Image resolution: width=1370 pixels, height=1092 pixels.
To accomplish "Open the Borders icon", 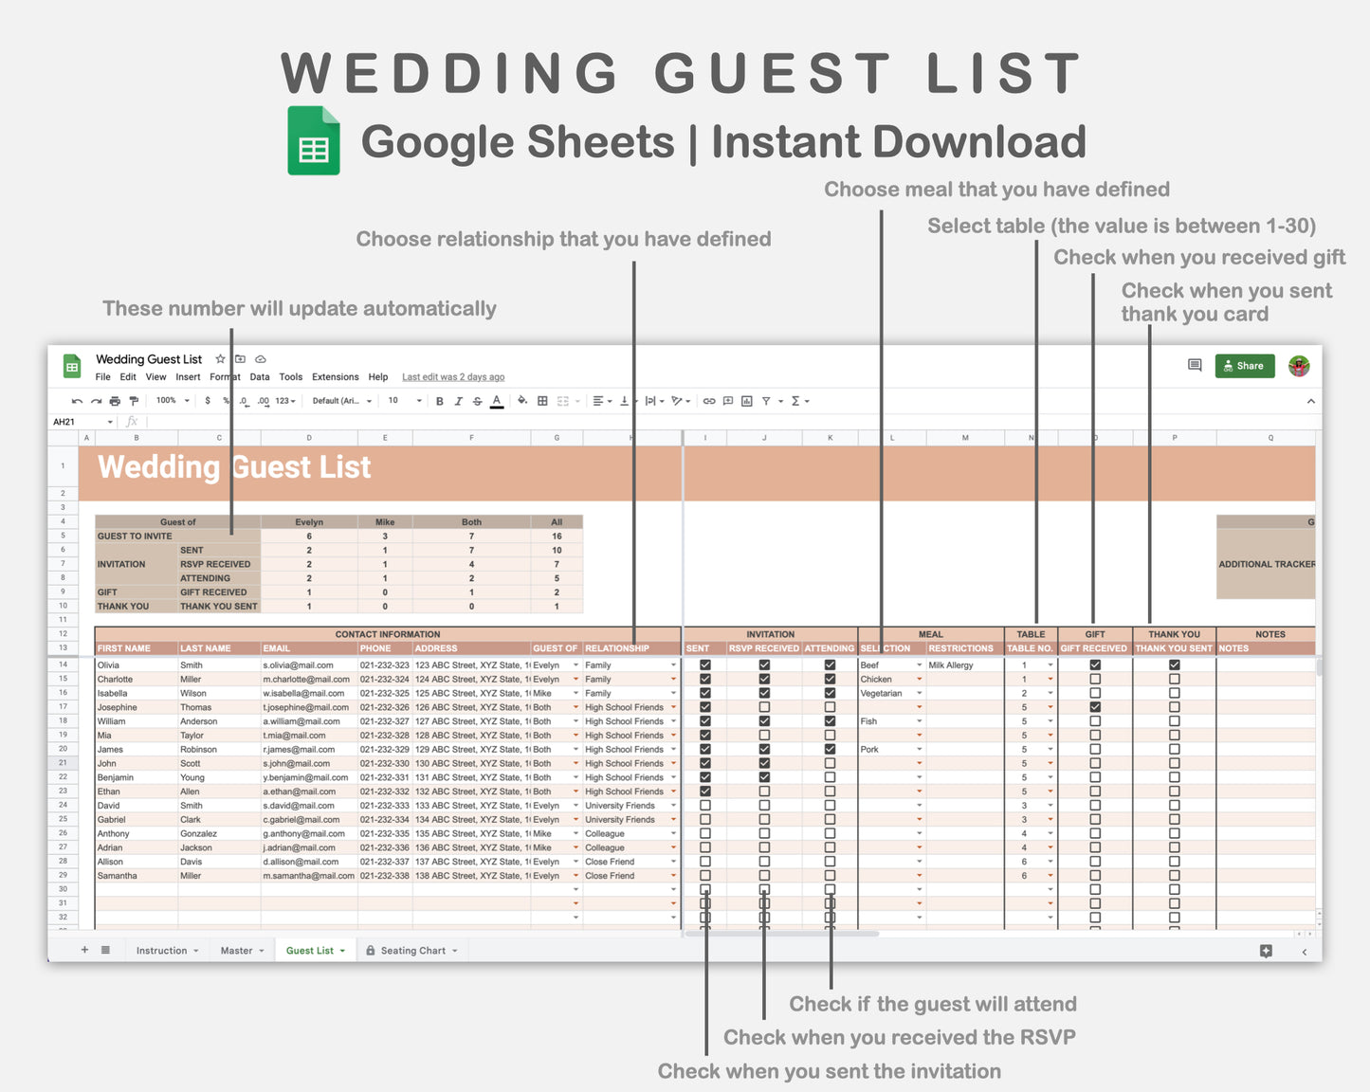I will 540,400.
